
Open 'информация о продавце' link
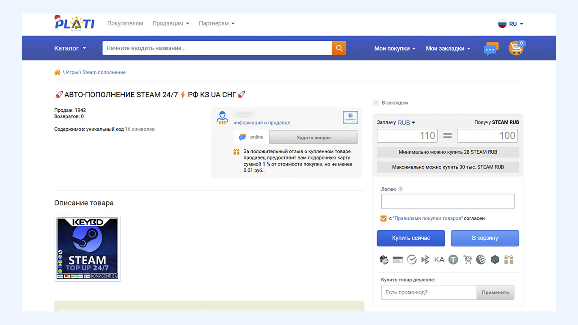(262, 123)
